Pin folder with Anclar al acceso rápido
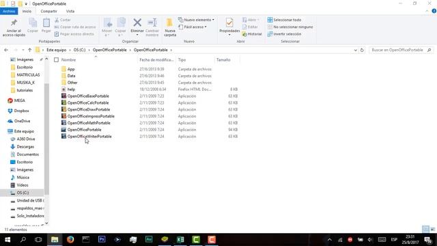Screen dimensions: 437x246 click(x=14, y=27)
